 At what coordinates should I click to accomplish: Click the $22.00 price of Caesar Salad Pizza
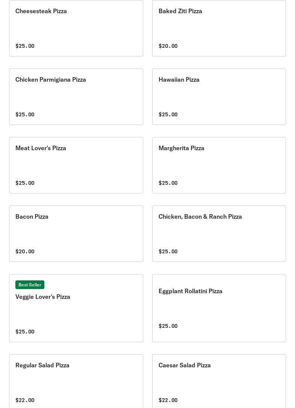(168, 400)
